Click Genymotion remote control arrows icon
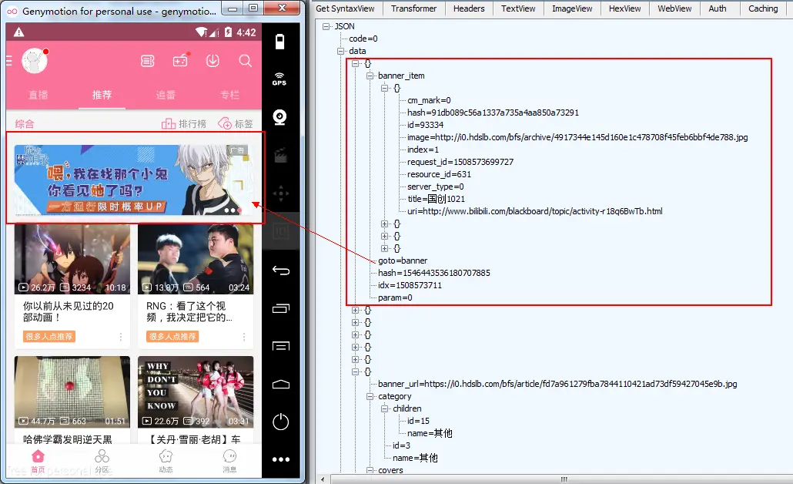The width and height of the screenshot is (793, 484). 281,193
